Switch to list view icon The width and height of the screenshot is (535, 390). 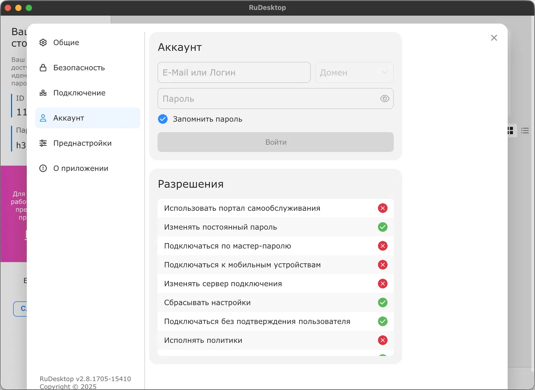click(525, 131)
